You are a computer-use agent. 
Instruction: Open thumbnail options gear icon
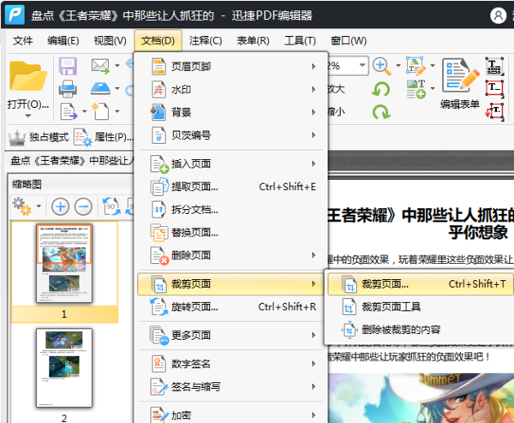21,206
